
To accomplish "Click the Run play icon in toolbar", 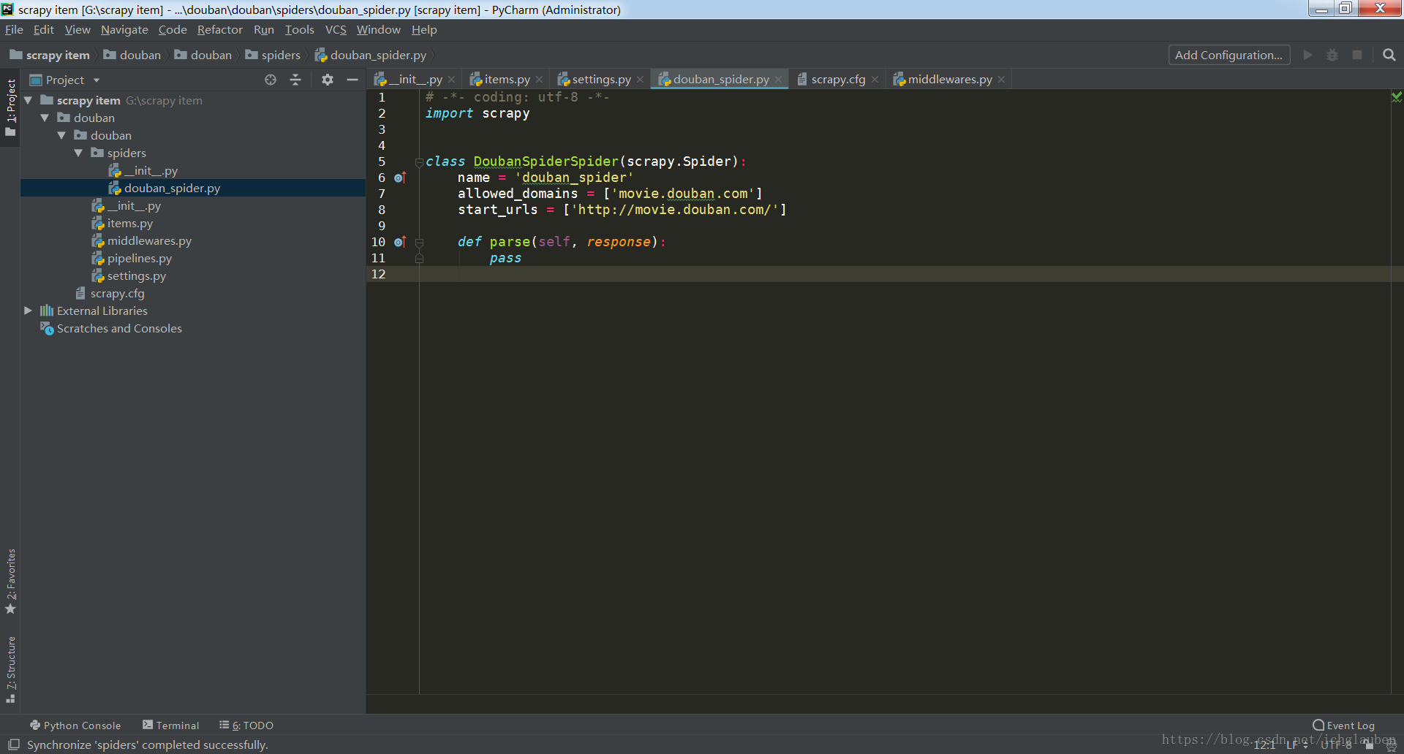I will click(x=1308, y=55).
